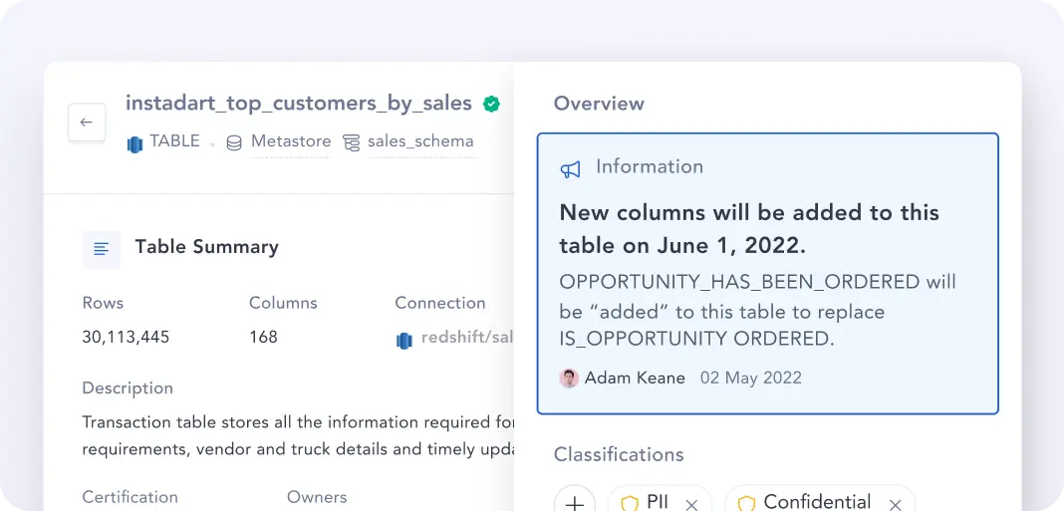Click the back arrow button

pos(87,123)
